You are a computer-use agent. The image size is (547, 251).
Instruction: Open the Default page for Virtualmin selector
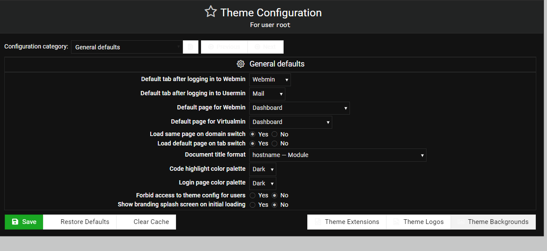pos(290,122)
